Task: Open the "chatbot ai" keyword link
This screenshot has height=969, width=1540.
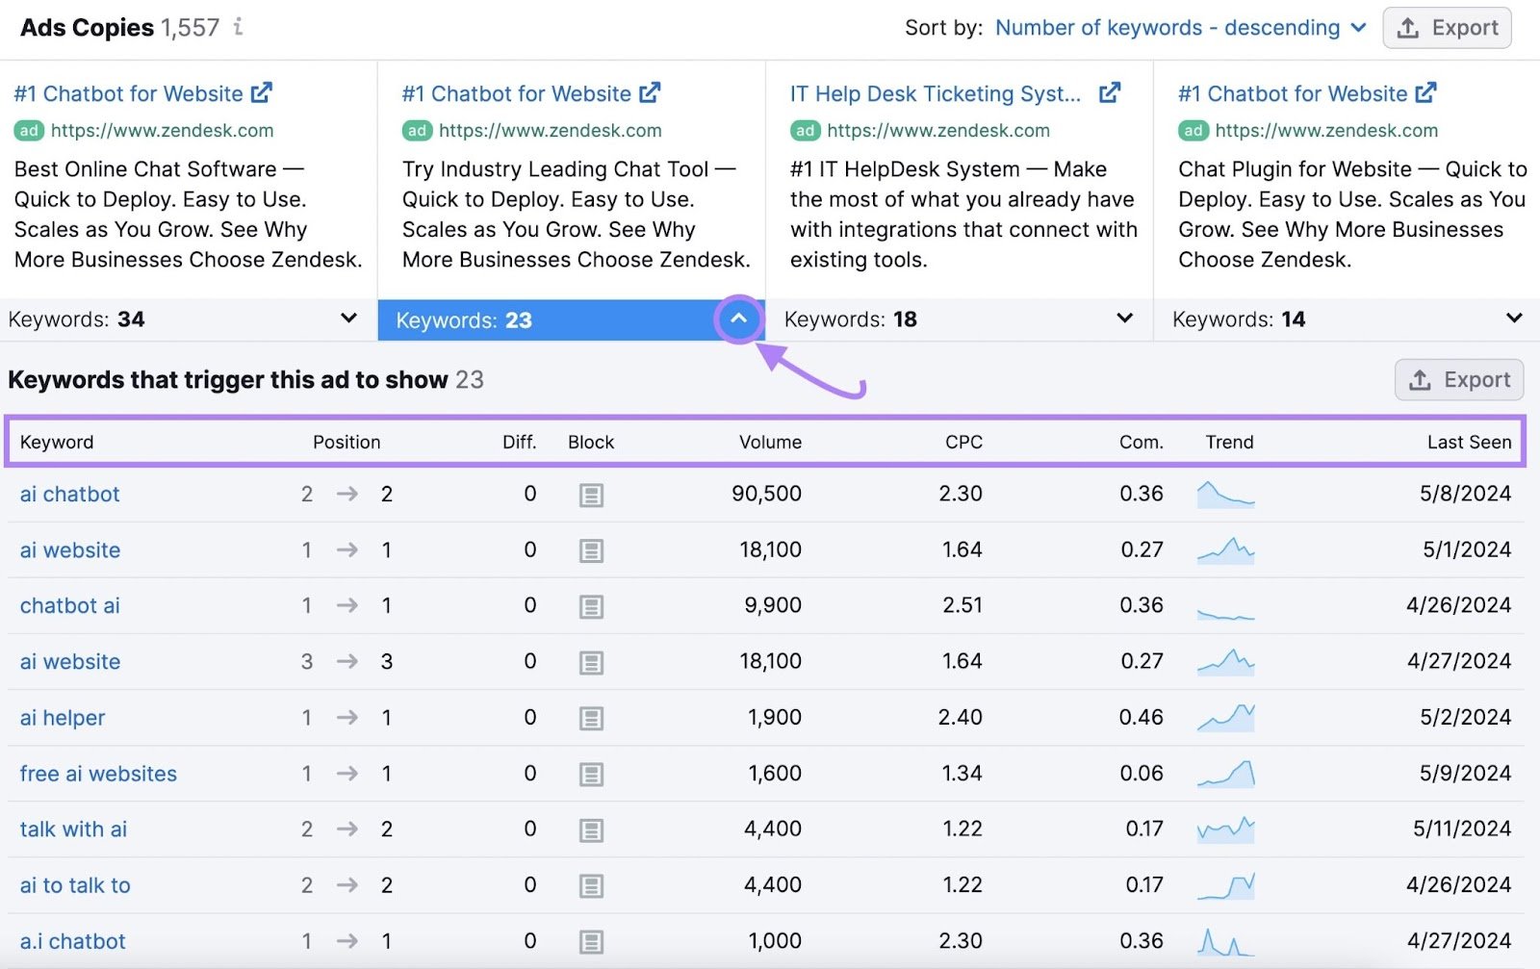Action: point(69,606)
